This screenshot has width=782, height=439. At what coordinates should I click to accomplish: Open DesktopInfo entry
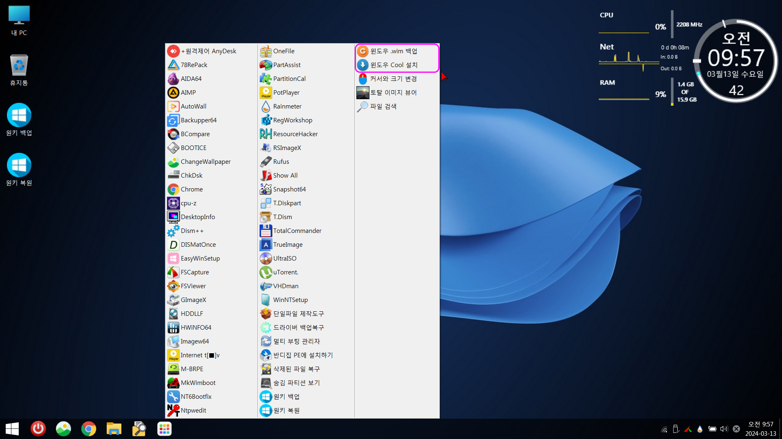(211, 217)
